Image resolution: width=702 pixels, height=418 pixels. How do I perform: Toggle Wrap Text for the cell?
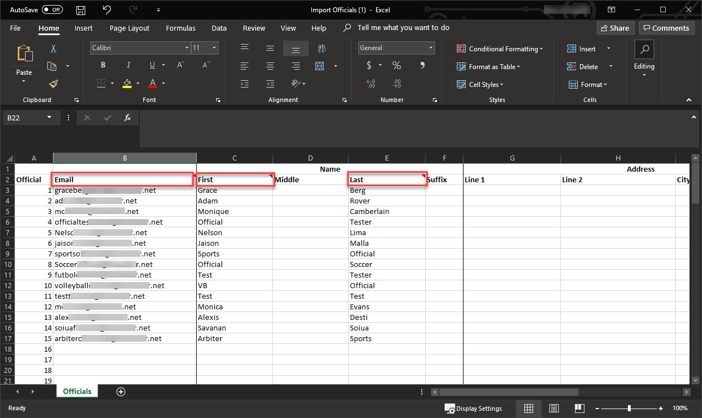pos(321,48)
